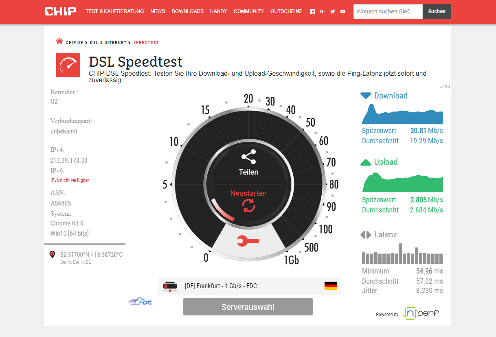Viewport: 496px width, 337px height.
Task: Click the Berlin, Berlin, DE location text
Action: pyautogui.click(x=76, y=263)
